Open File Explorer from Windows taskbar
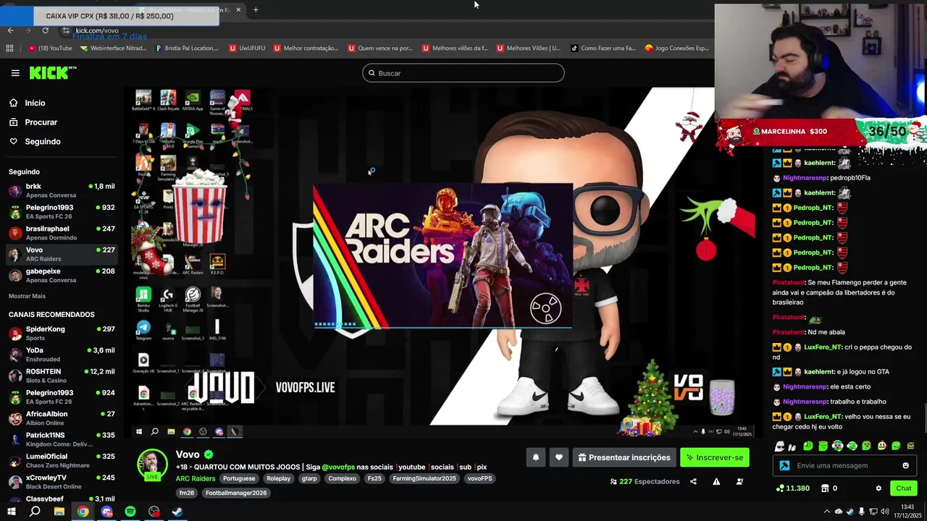 pos(59,512)
